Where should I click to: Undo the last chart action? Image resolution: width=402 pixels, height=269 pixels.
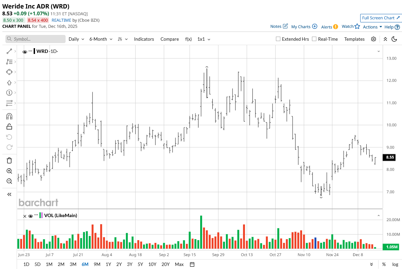click(9, 137)
